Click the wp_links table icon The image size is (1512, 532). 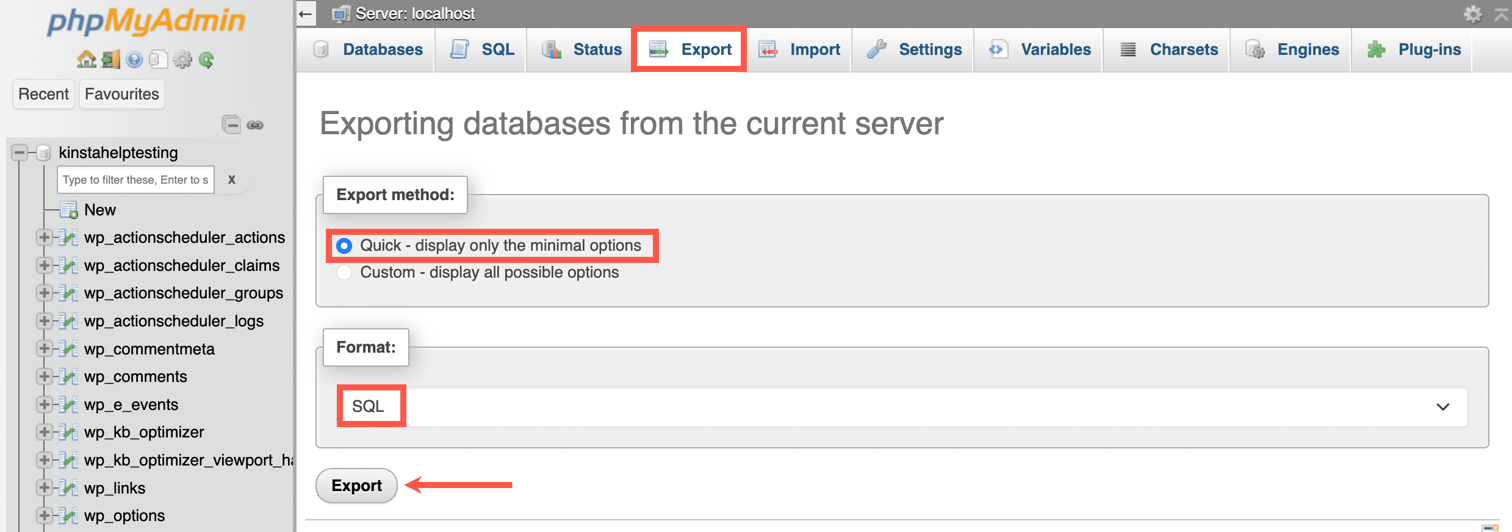coord(69,488)
